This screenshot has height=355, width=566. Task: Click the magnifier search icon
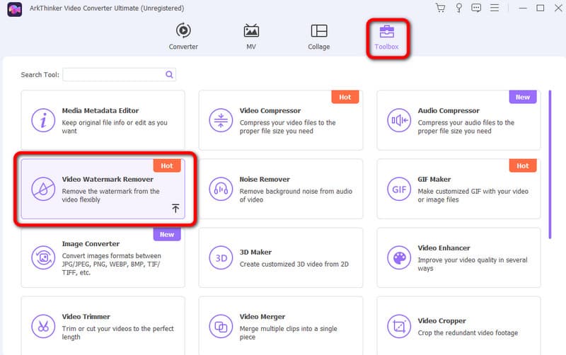[x=169, y=75]
